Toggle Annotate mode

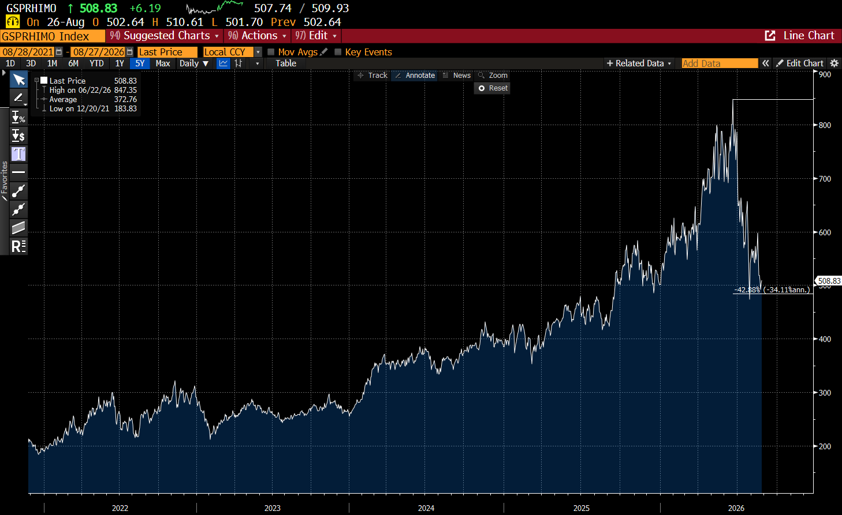(415, 76)
